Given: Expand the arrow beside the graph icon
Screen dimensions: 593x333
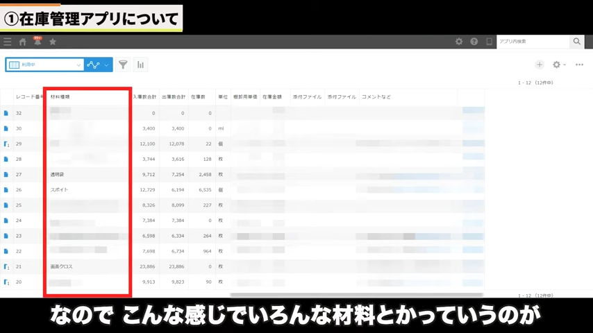Looking at the screenshot, I should pyautogui.click(x=107, y=65).
